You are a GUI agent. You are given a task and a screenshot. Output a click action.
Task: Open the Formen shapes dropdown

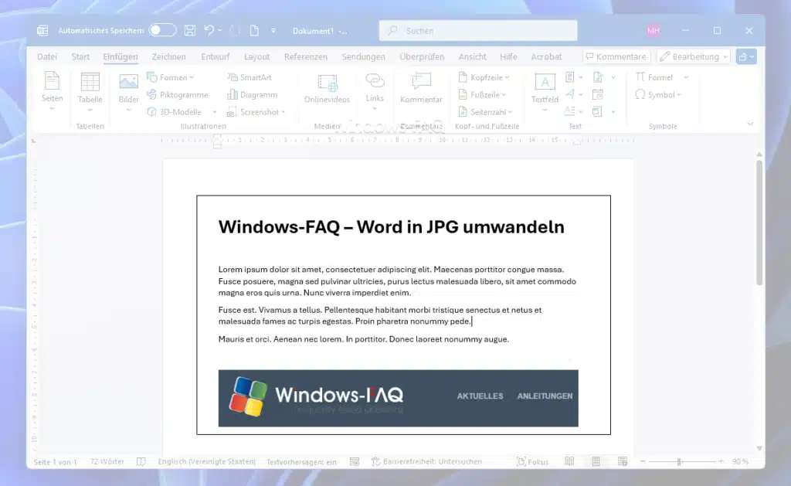click(x=171, y=77)
